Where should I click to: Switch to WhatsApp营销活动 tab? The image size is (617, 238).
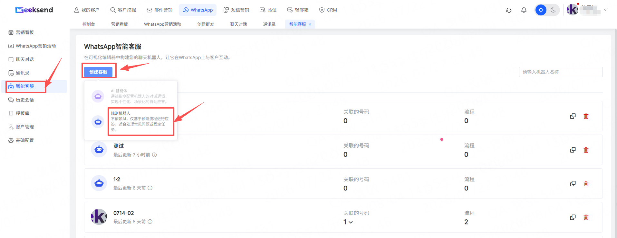click(163, 24)
